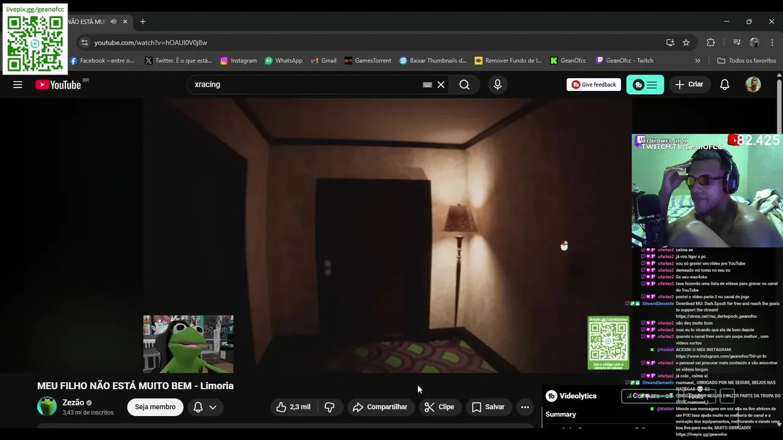Open the TubeBuddy menu button
This screenshot has height=440, width=783.
tap(645, 84)
